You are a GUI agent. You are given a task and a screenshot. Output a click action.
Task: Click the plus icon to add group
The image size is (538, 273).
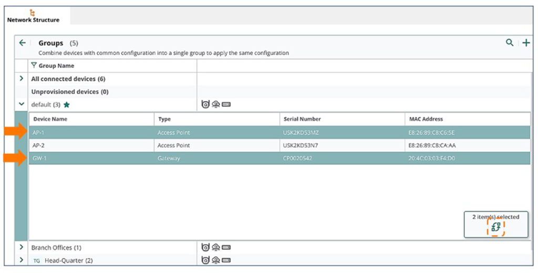click(x=526, y=43)
